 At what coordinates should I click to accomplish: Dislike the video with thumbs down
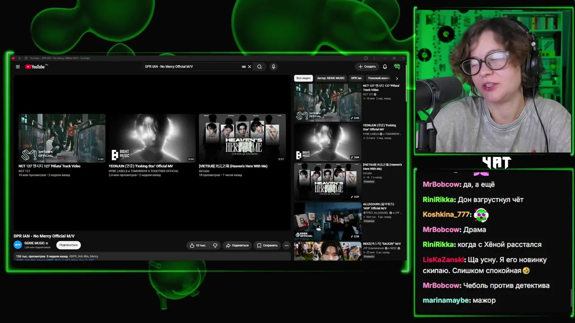pyautogui.click(x=215, y=245)
